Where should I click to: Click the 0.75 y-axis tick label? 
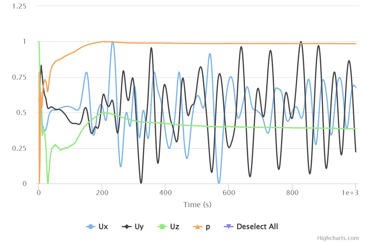click(x=19, y=77)
